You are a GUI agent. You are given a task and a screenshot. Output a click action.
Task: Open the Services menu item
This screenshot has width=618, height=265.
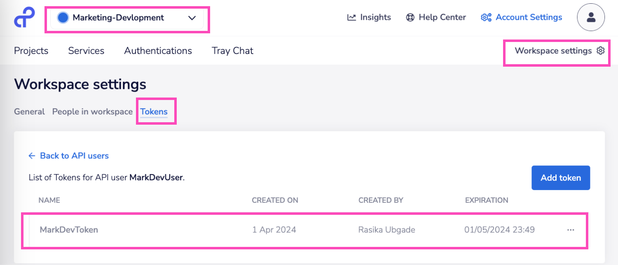86,51
